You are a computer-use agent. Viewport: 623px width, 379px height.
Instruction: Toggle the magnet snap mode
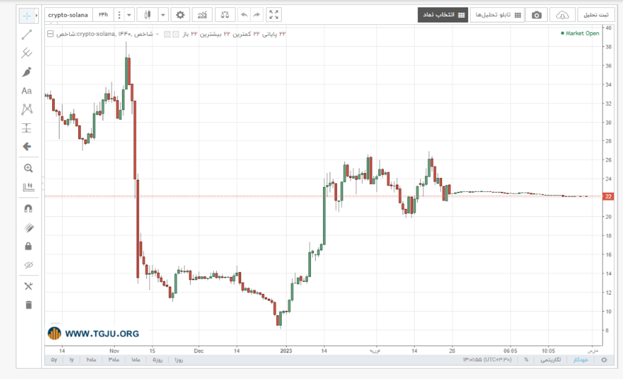28,209
